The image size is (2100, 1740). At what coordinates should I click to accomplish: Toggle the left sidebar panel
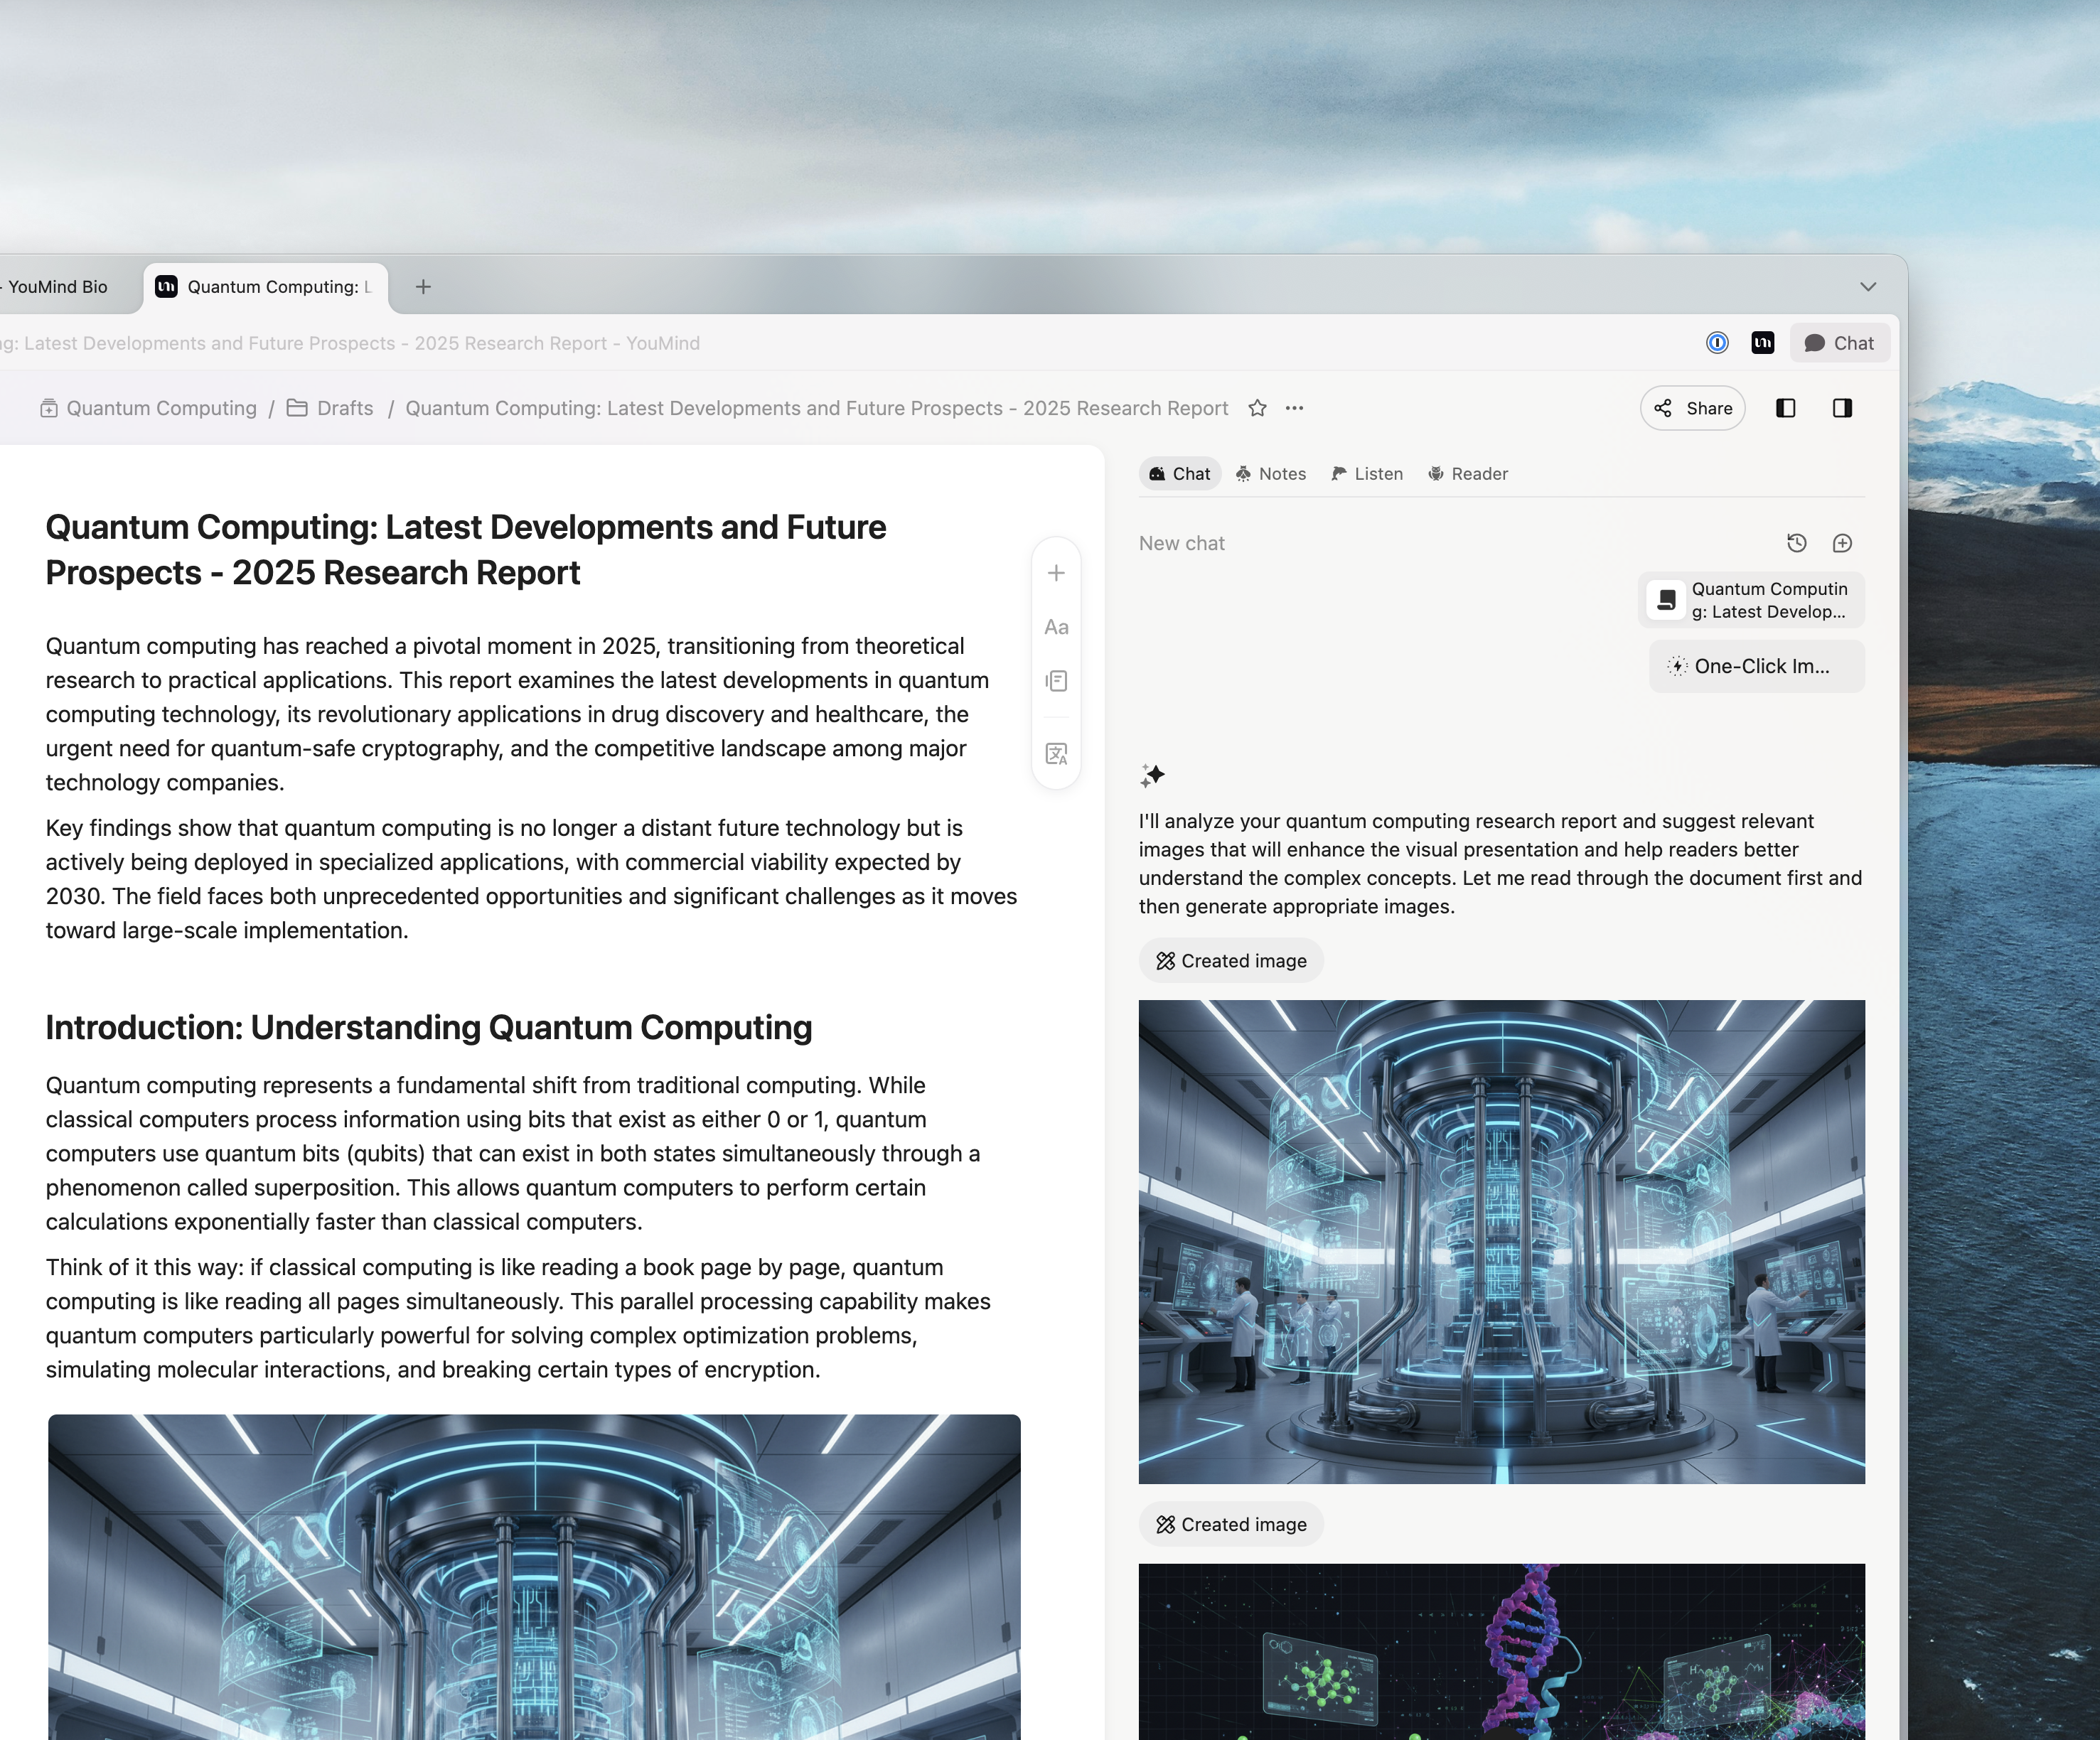click(x=1785, y=408)
